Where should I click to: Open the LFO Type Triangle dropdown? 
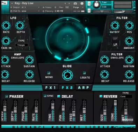(x=22, y=45)
